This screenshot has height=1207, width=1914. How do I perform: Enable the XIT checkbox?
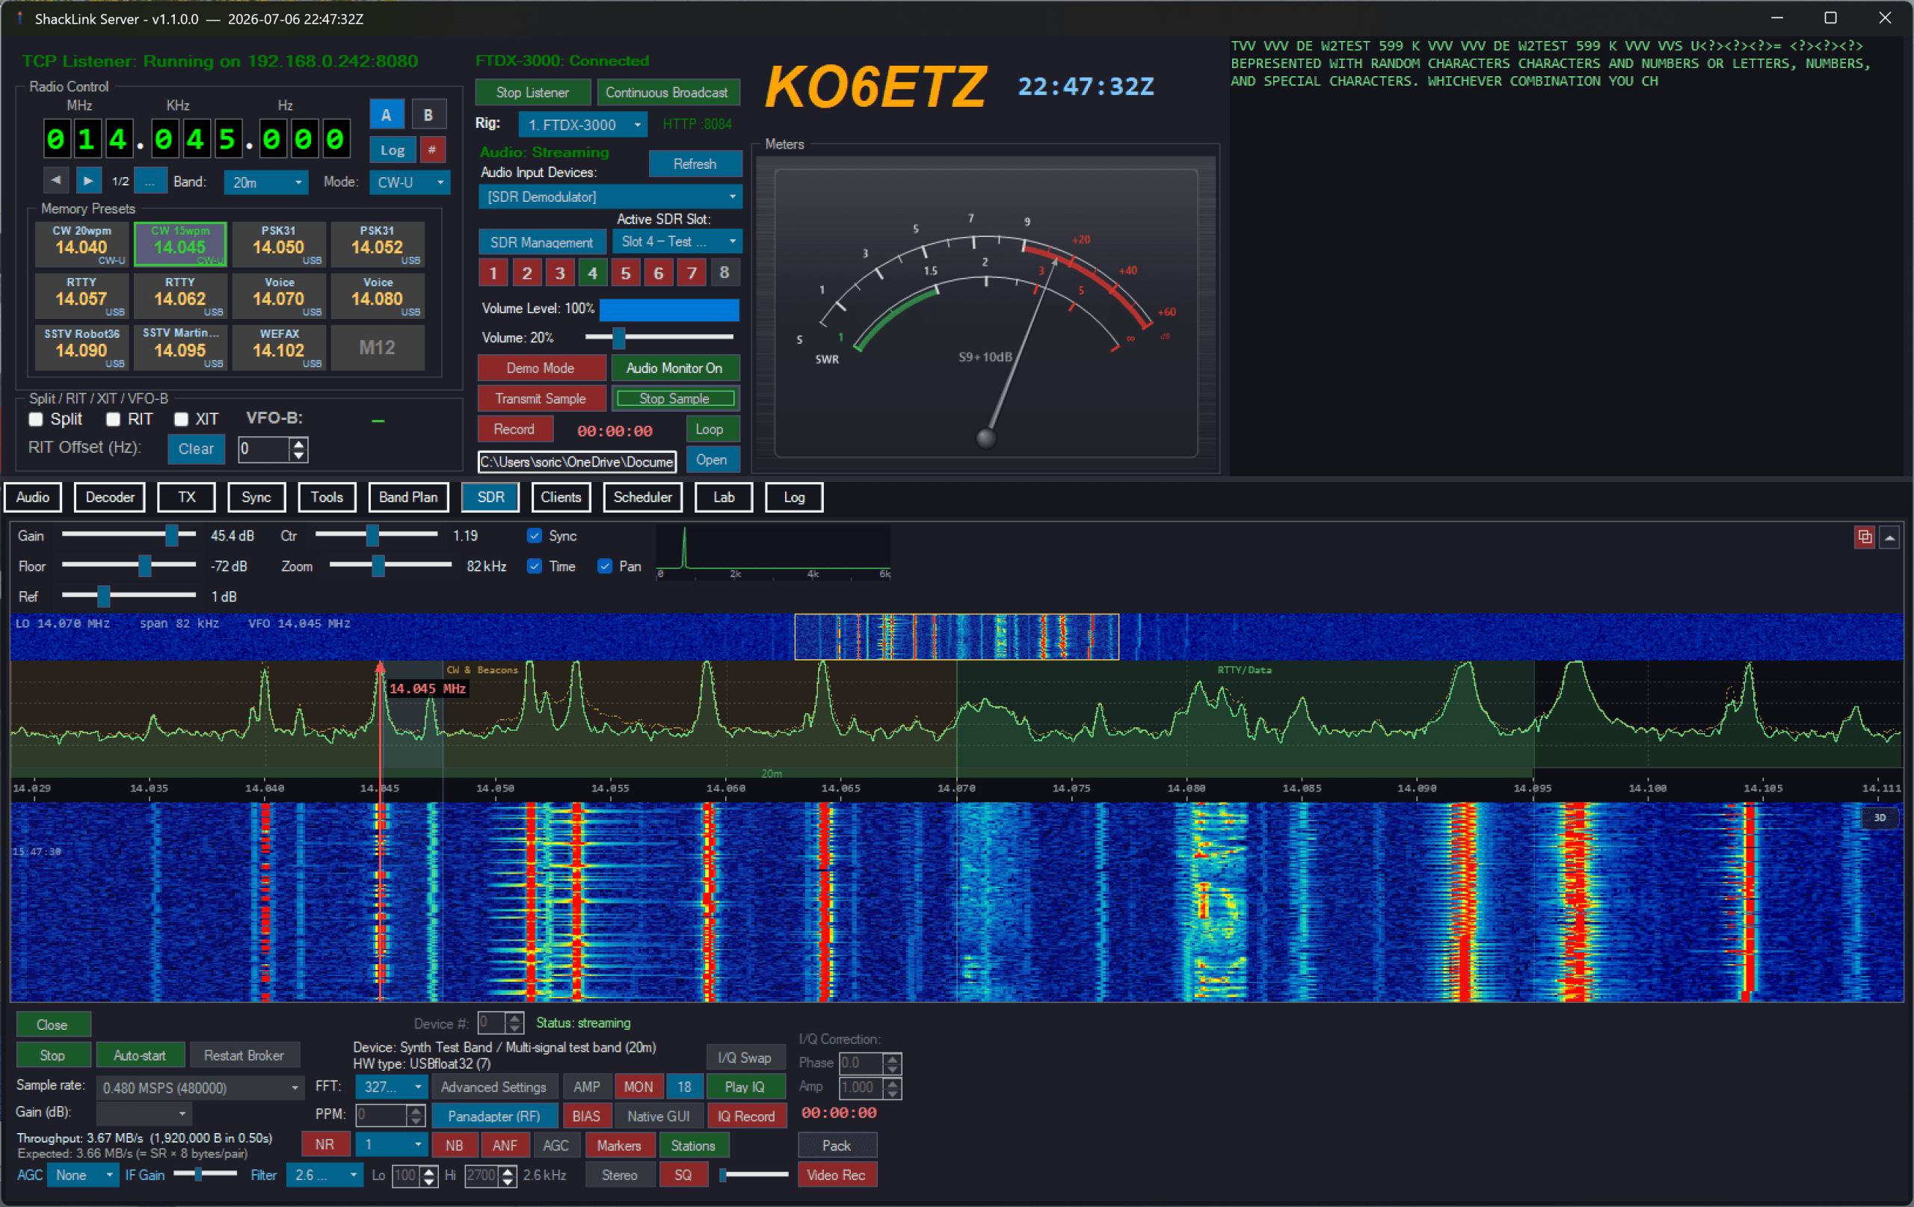(181, 419)
